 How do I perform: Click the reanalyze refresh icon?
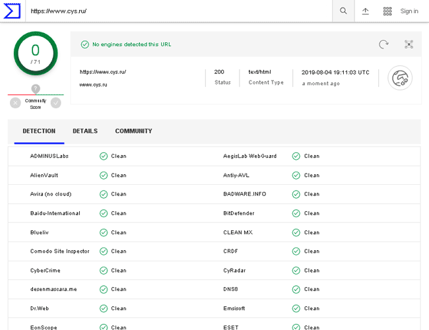point(383,44)
